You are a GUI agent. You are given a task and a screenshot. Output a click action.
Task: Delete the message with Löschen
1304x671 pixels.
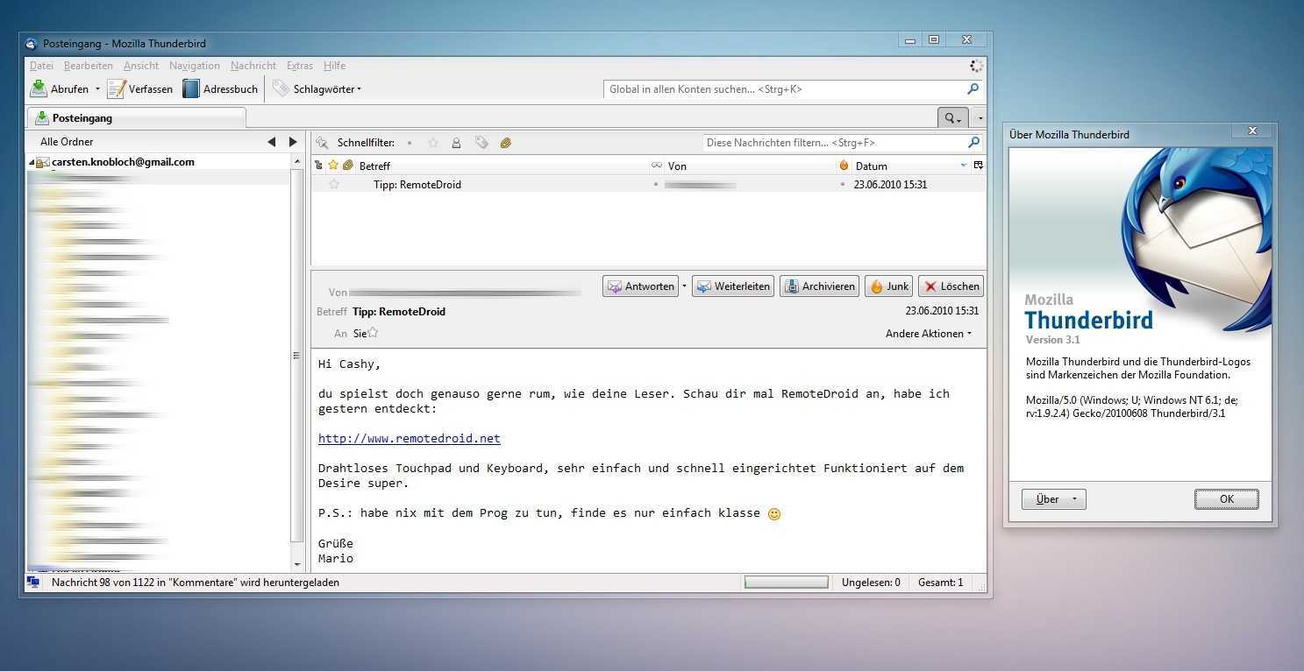point(951,286)
